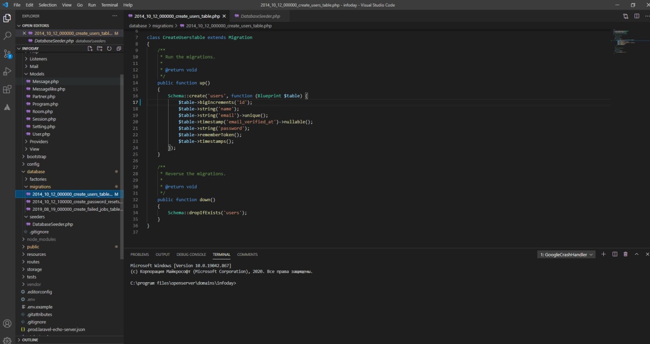Open the Search view in activity bar
Screen dimensions: 650x344
click(7, 36)
